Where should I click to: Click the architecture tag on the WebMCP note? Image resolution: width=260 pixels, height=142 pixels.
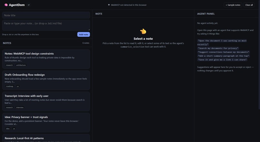point(21,65)
